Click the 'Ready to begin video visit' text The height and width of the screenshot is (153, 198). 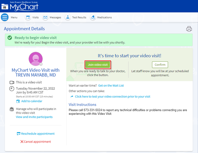(36, 38)
